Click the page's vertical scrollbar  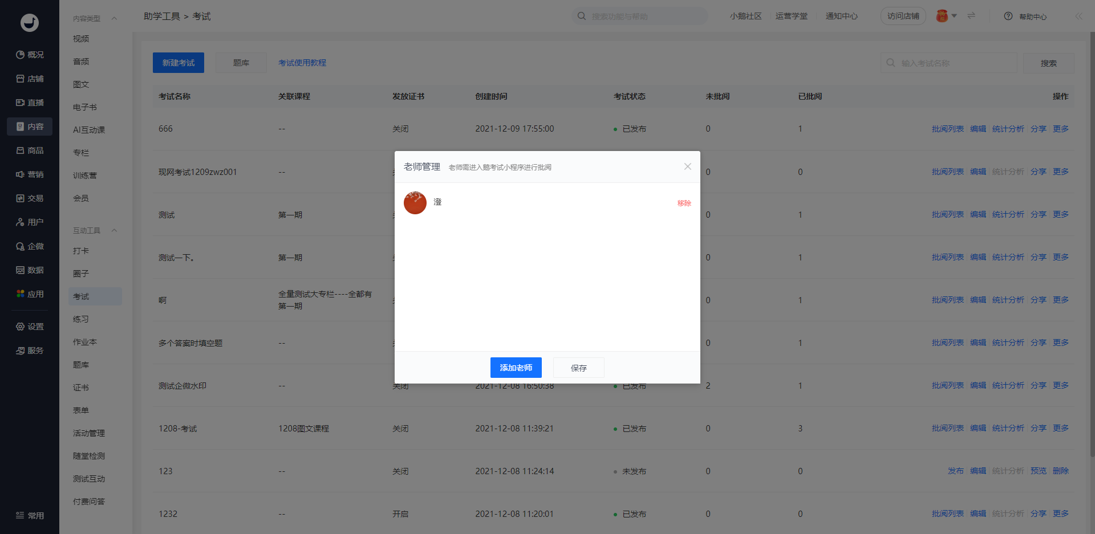click(x=1092, y=245)
